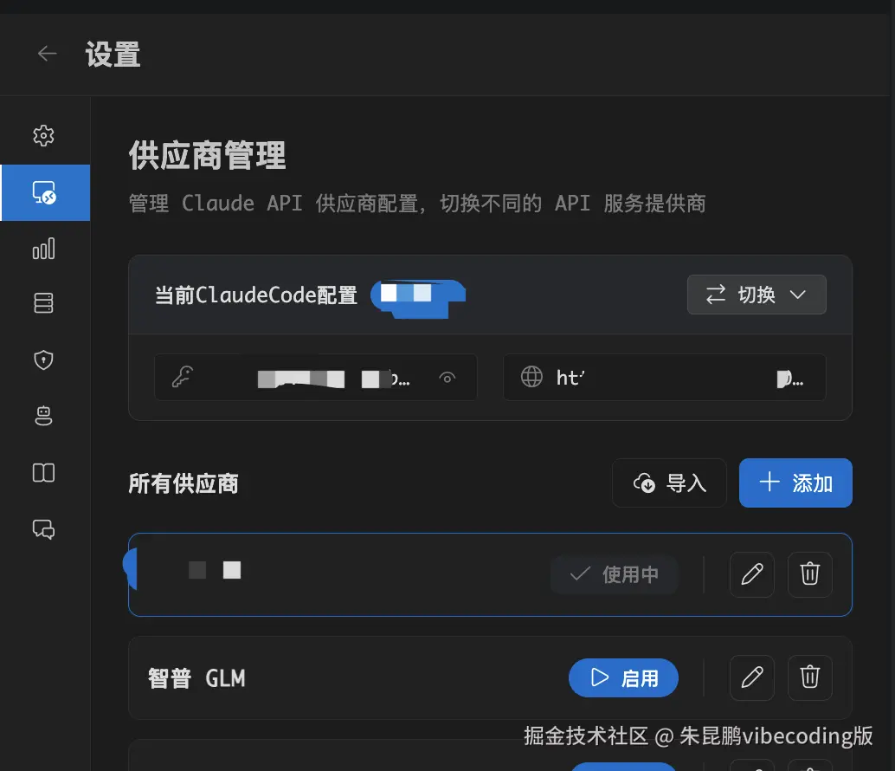Screen dimensions: 895x771
Task: Click the 导入 import button
Action: click(x=669, y=483)
